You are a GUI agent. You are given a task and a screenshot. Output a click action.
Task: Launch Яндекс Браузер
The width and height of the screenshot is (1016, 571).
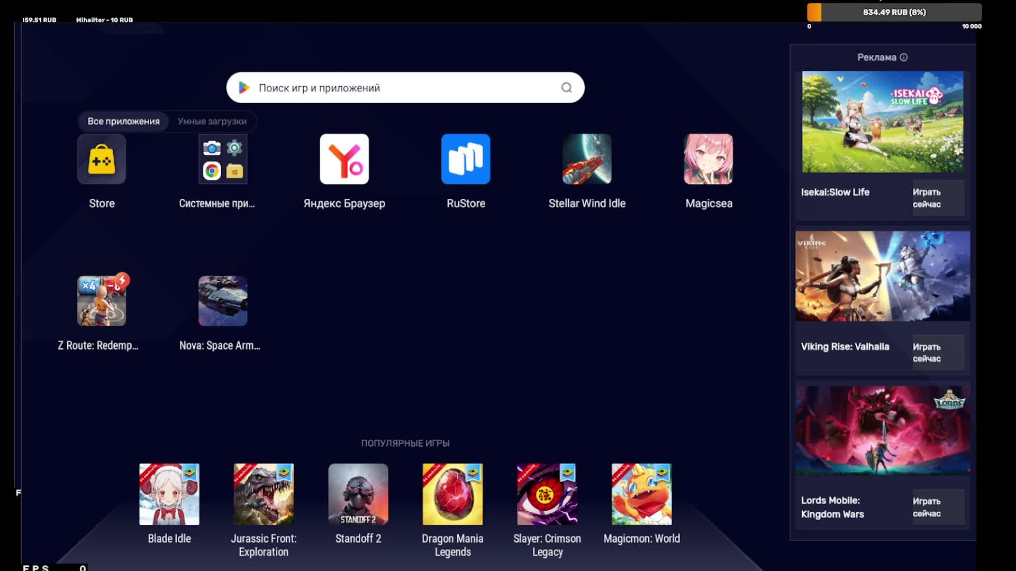pos(344,159)
